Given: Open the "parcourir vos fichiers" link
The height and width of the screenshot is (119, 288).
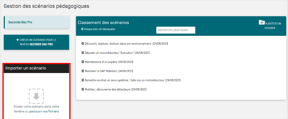Looking at the screenshot, I should pos(44,111).
